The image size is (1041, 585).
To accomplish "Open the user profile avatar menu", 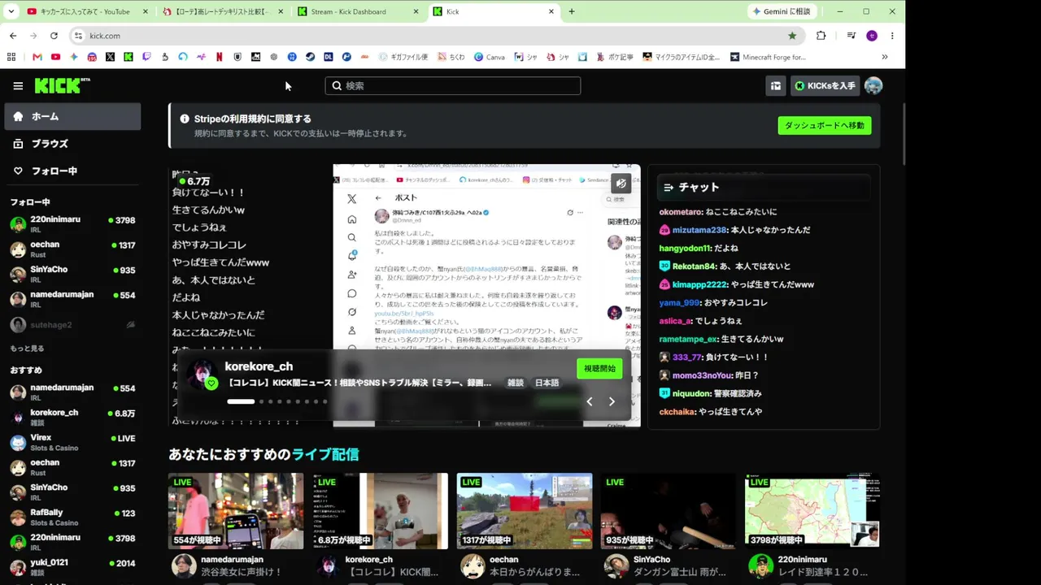I will coord(873,86).
